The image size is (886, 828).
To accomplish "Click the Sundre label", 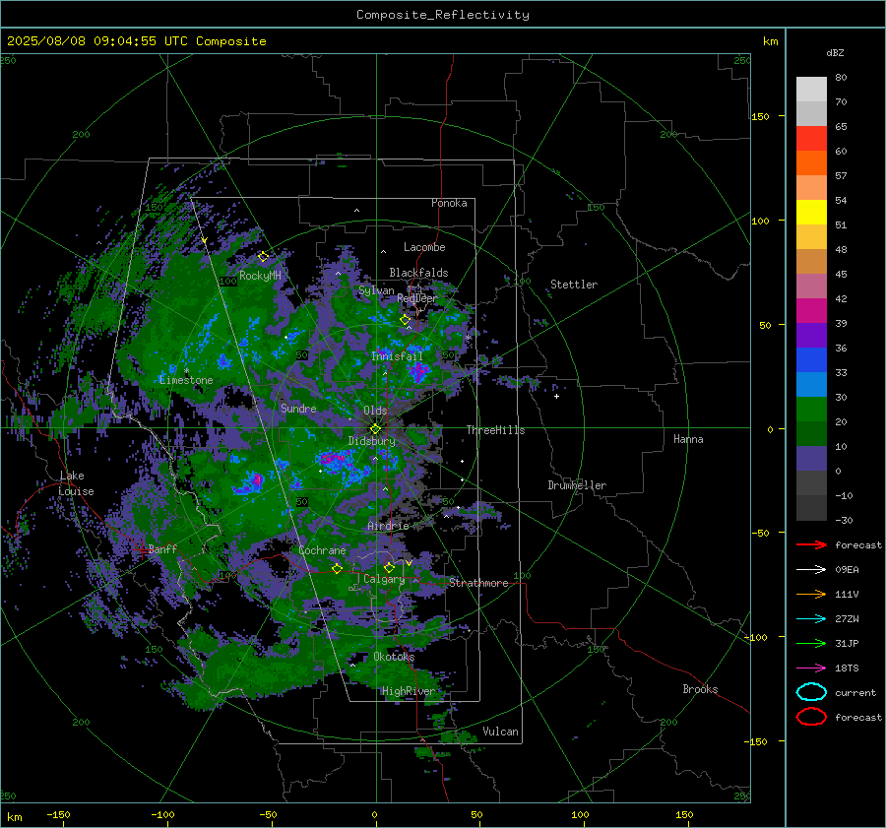I will (298, 408).
